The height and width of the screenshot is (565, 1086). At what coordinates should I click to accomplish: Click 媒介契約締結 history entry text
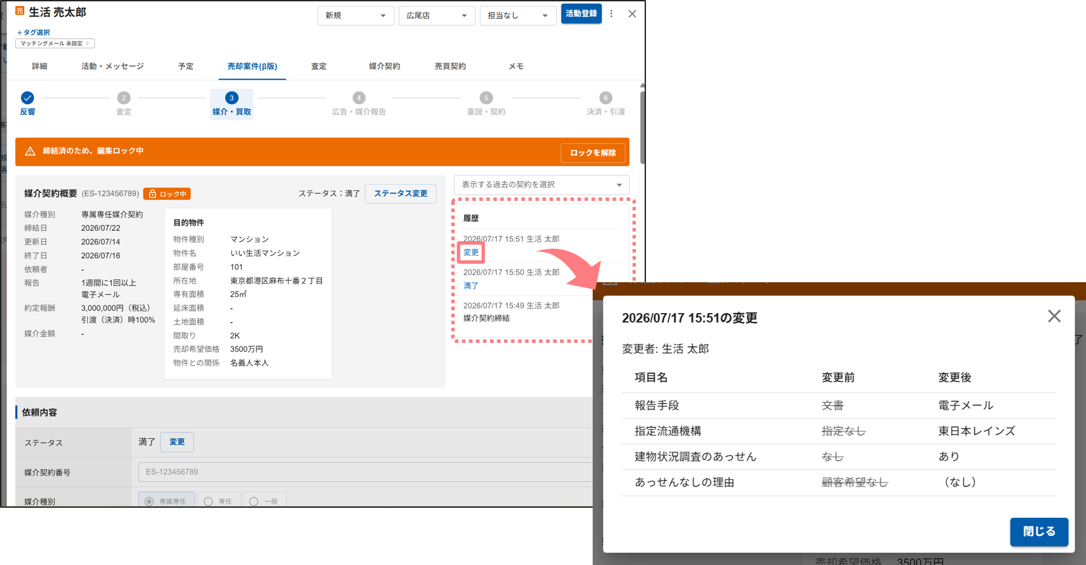tap(487, 318)
